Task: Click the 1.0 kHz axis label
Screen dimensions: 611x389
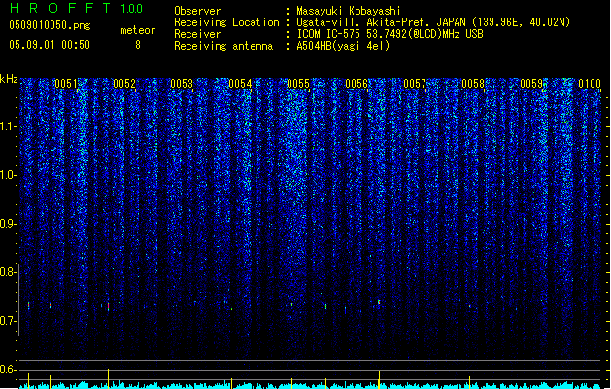Action: point(9,175)
